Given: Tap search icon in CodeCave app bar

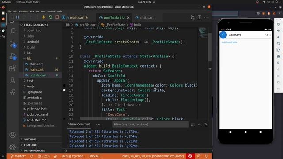Looking at the screenshot, I should pyautogui.click(x=266, y=35).
